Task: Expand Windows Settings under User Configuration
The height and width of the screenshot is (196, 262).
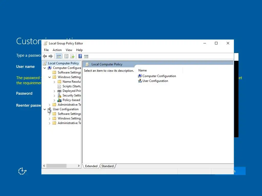Action: pyautogui.click(x=49, y=118)
